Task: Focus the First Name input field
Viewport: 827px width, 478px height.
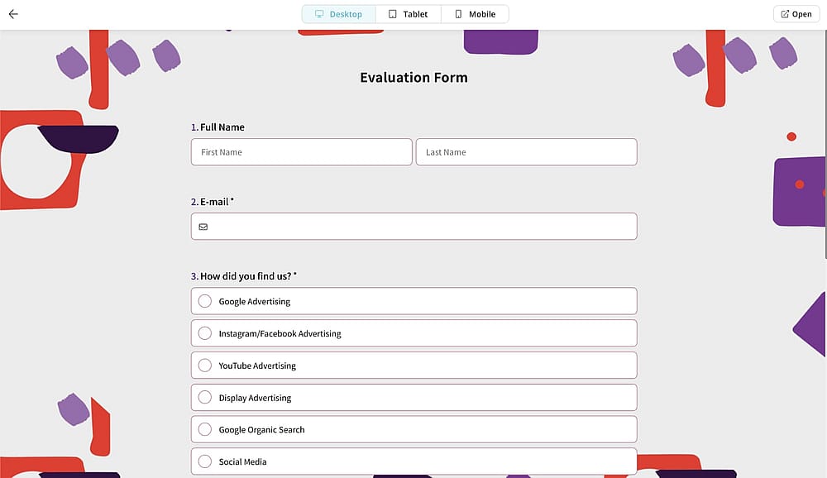Action: click(302, 152)
